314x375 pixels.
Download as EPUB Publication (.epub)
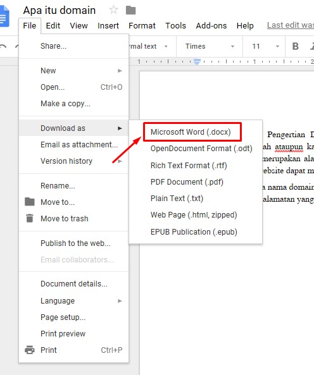pyautogui.click(x=196, y=232)
